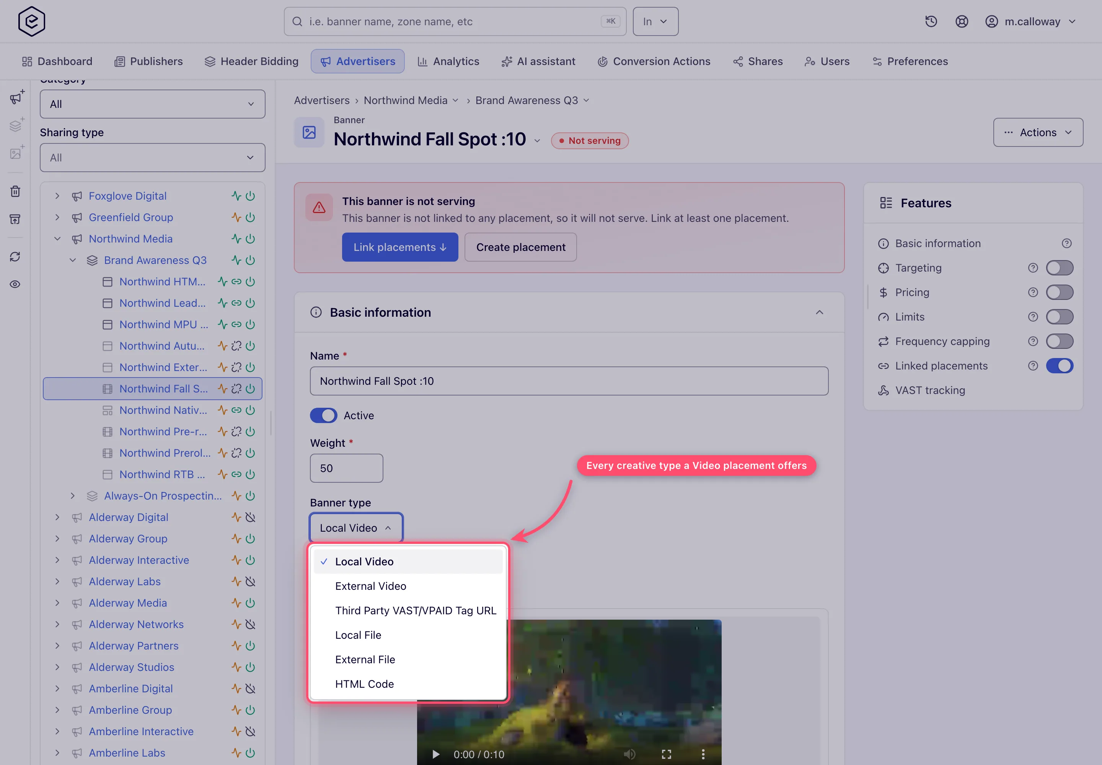Open the Sharing type All dropdown
The height and width of the screenshot is (765, 1102).
[153, 158]
